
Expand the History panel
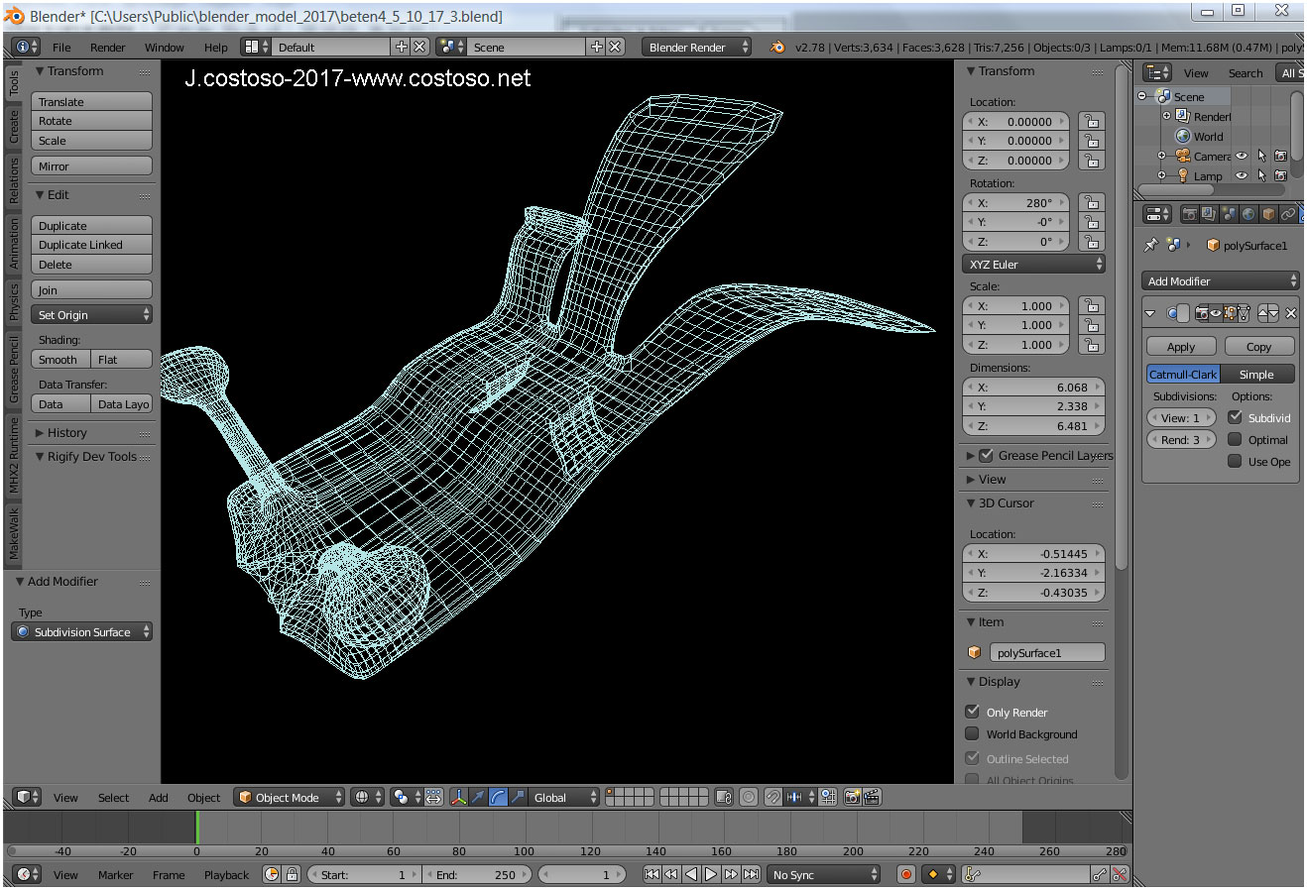66,433
